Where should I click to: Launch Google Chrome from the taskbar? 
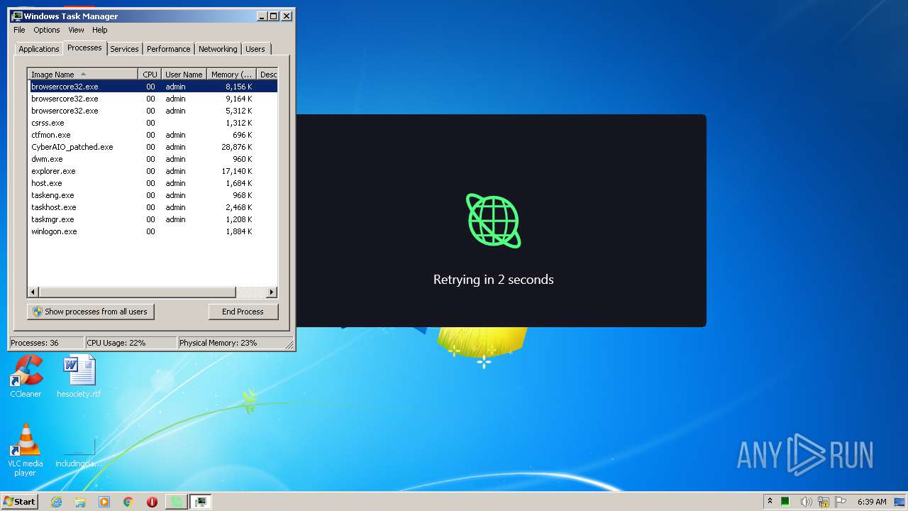coord(128,502)
